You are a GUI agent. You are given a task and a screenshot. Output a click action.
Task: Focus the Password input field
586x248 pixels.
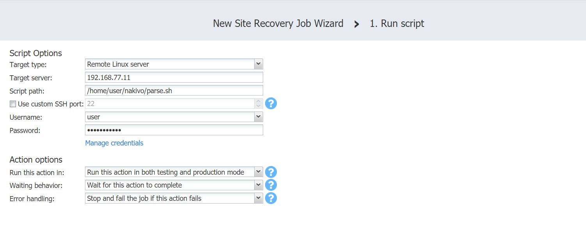click(173, 130)
